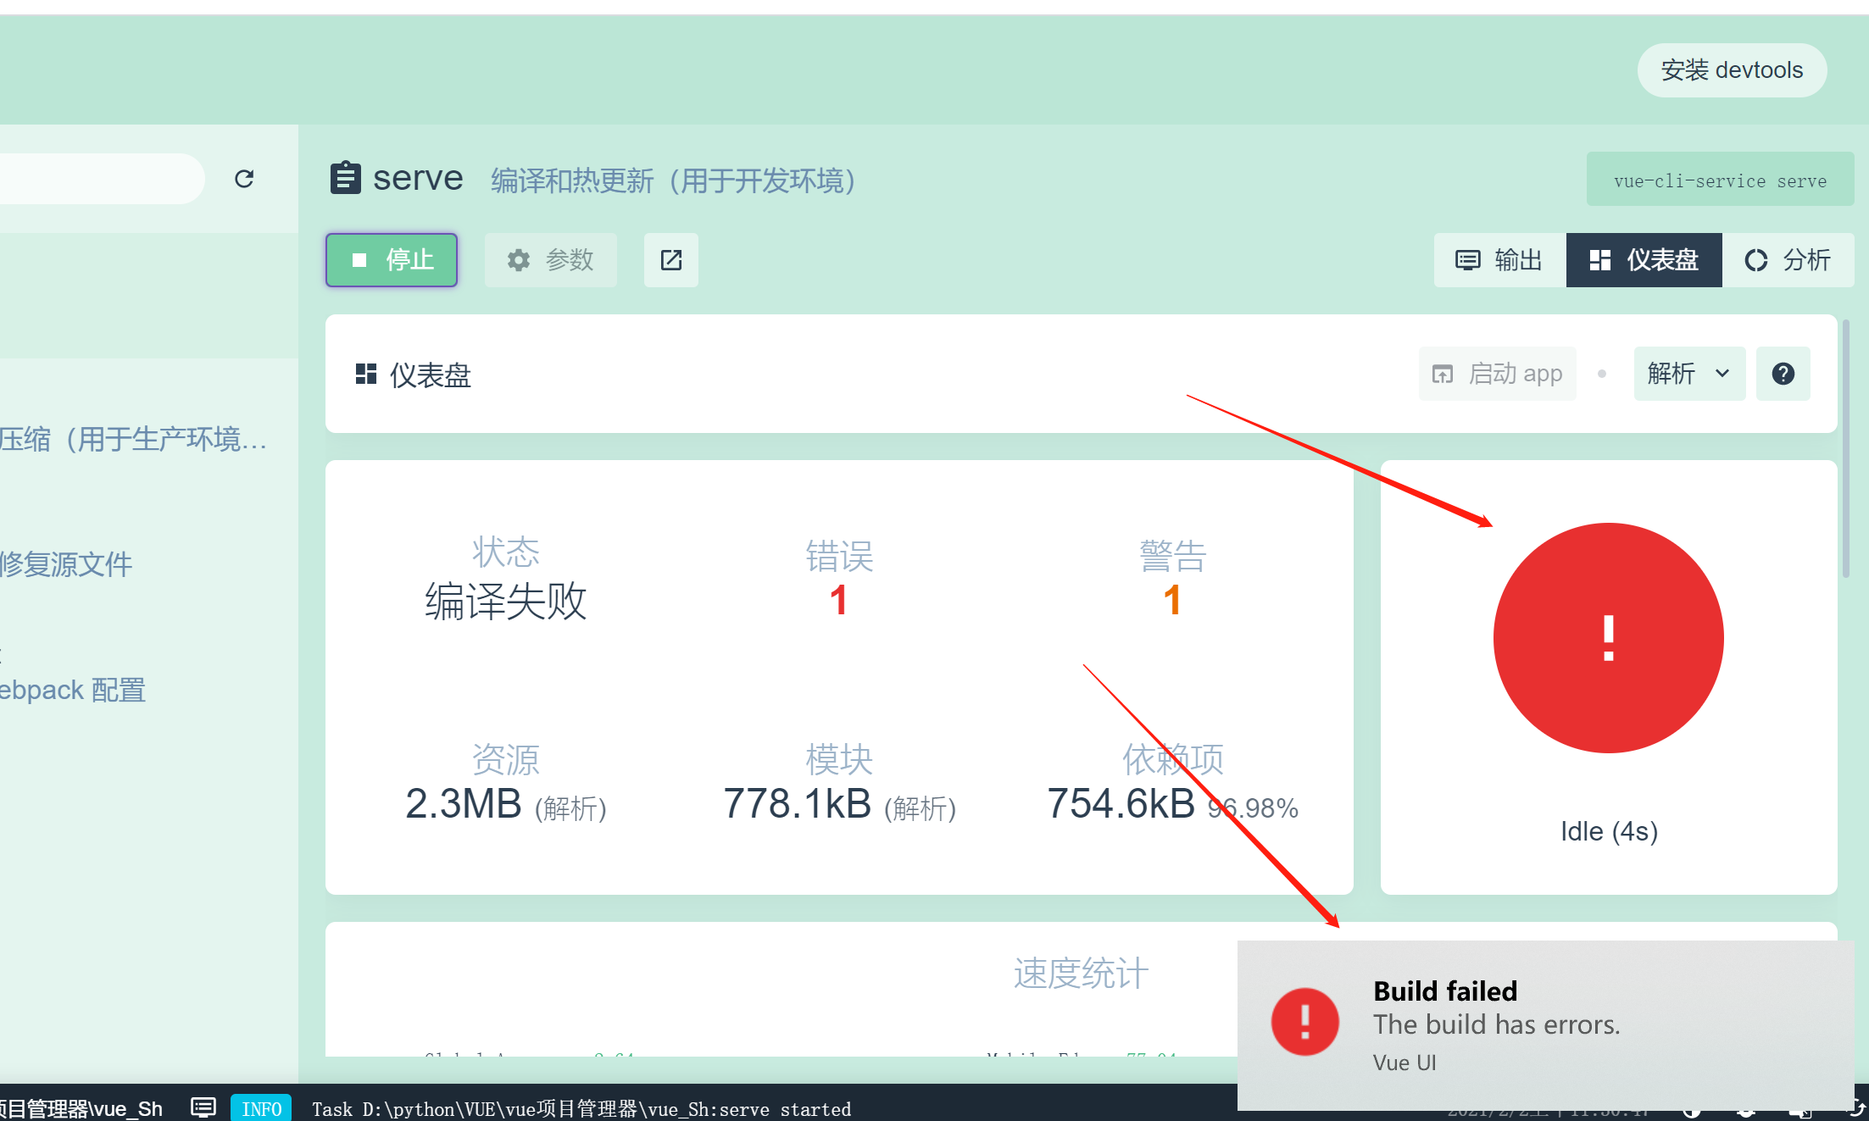Click the Task serve started log message
The image size is (1869, 1121).
pyautogui.click(x=581, y=1109)
